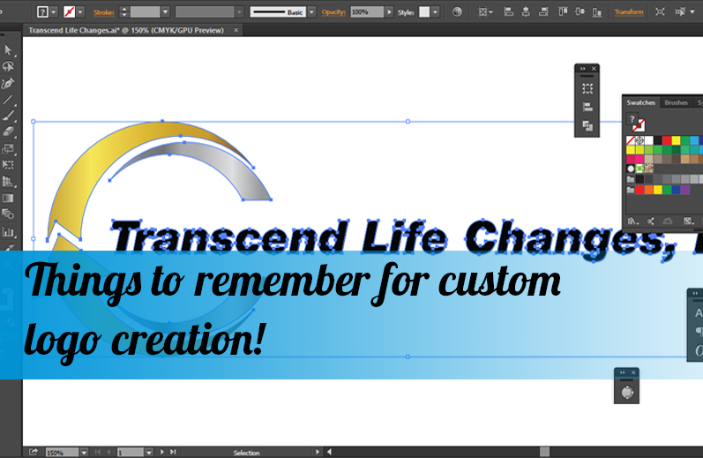This screenshot has height=458, width=703.
Task: Open the Align To selection dropdown
Action: pyautogui.click(x=485, y=12)
